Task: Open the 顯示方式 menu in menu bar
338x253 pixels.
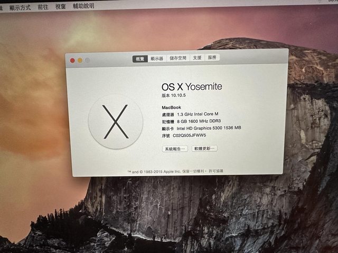Action: tap(20, 8)
